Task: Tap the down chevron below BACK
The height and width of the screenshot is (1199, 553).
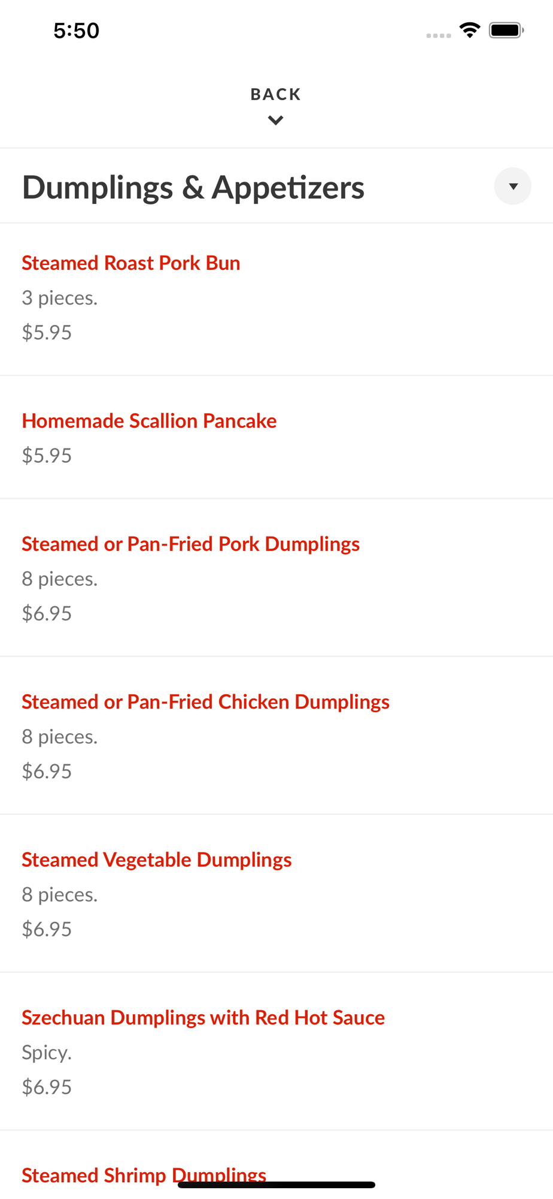Action: click(275, 120)
